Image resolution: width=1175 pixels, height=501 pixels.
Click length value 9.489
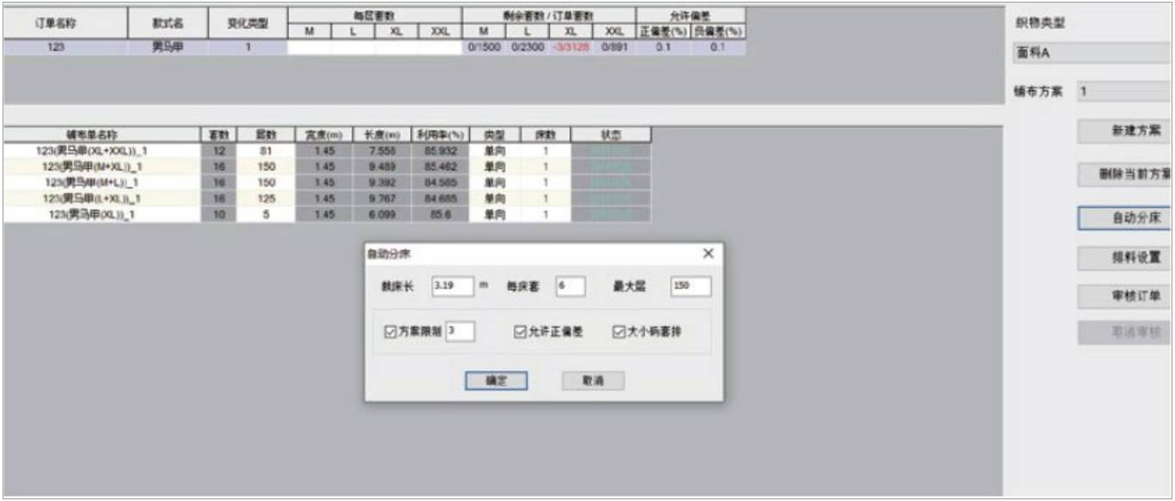381,166
